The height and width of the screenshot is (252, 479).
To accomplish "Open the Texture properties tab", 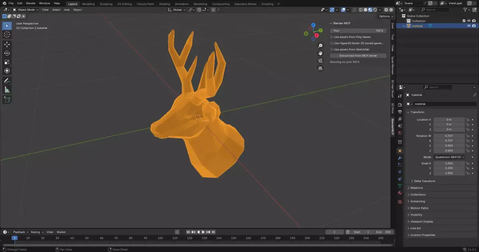I will 400,202.
